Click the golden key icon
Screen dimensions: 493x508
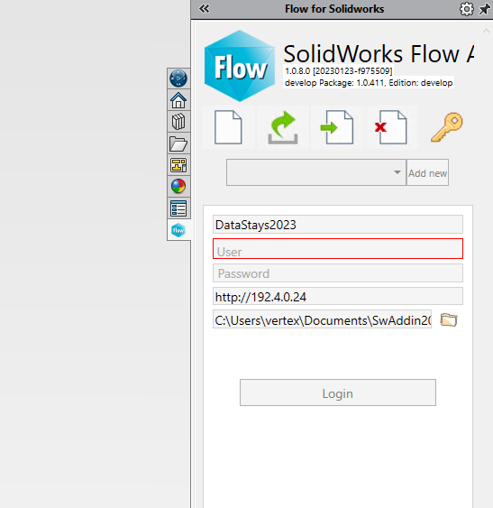[447, 127]
